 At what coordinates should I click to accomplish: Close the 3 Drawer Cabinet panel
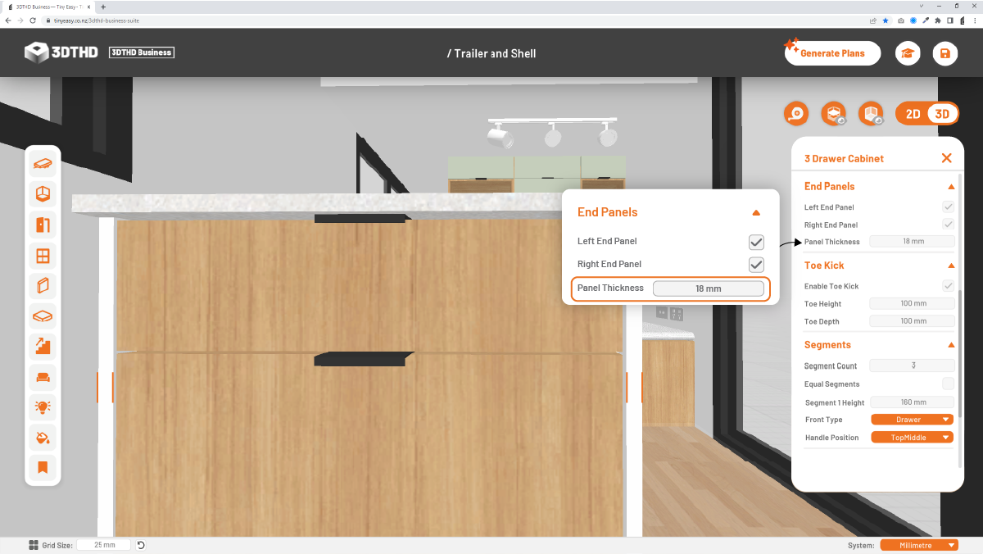pos(947,158)
